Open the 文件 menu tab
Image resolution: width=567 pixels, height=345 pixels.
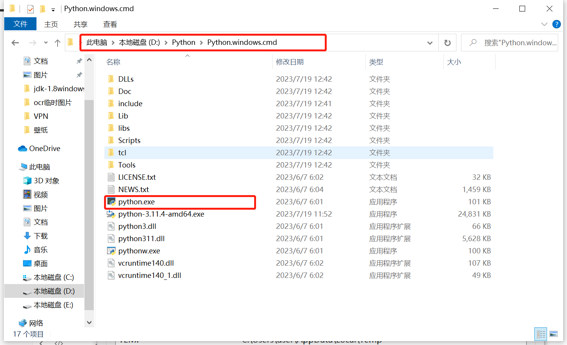(x=20, y=24)
